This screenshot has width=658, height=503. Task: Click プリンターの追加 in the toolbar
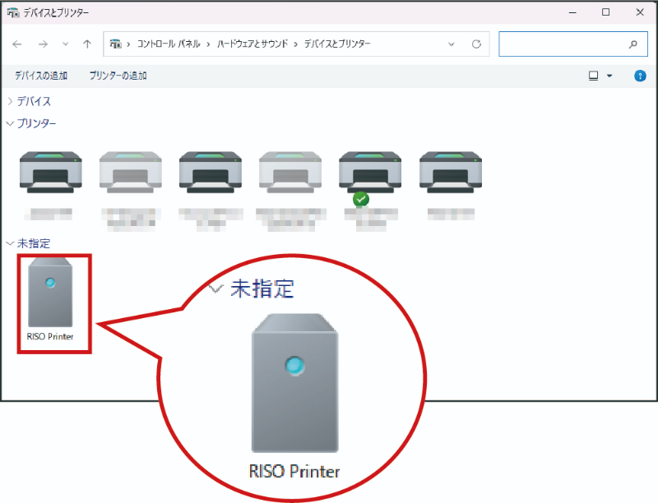pos(118,76)
